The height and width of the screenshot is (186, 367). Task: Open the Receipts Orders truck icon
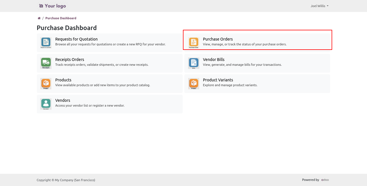click(x=46, y=63)
